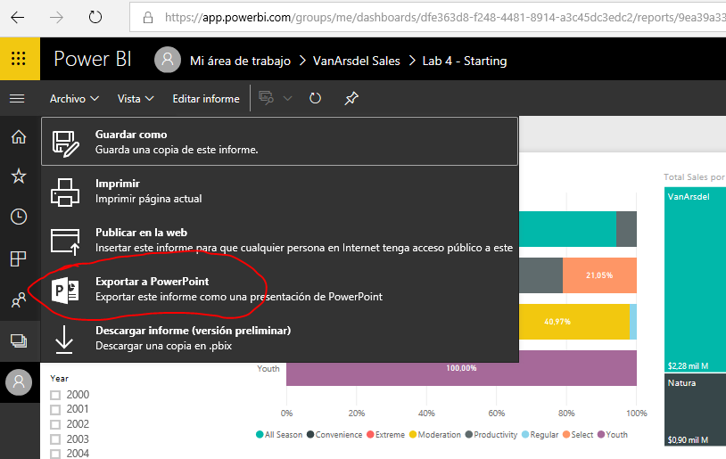Click Youth legend item
Screen dimensions: 726x459
point(613,434)
